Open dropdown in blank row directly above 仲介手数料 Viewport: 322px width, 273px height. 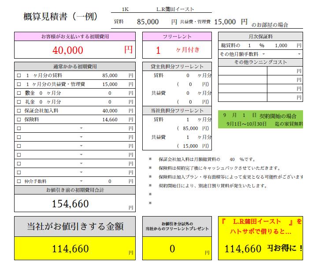81,172
